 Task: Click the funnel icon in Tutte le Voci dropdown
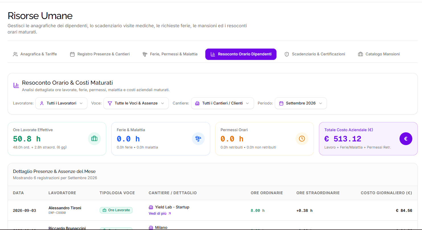(x=110, y=103)
